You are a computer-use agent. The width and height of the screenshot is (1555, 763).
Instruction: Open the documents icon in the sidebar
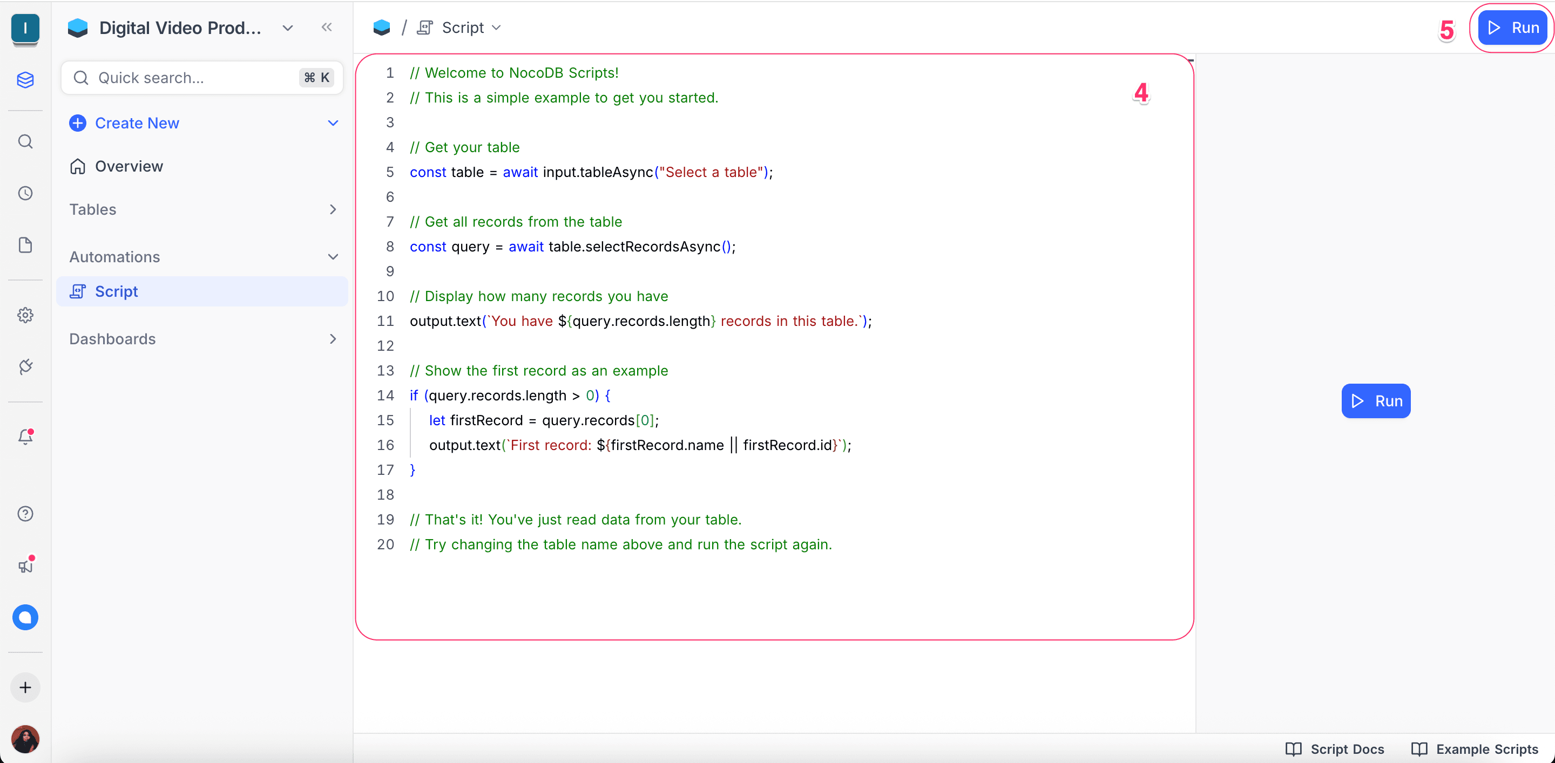[x=25, y=245]
